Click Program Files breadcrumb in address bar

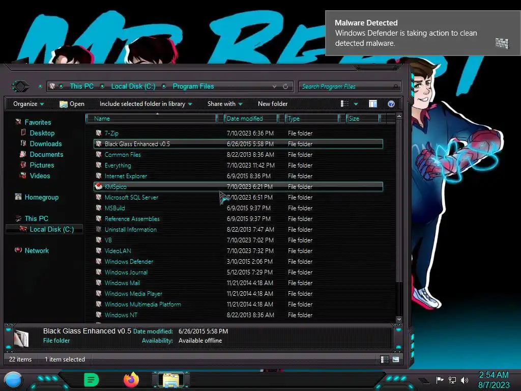(193, 87)
